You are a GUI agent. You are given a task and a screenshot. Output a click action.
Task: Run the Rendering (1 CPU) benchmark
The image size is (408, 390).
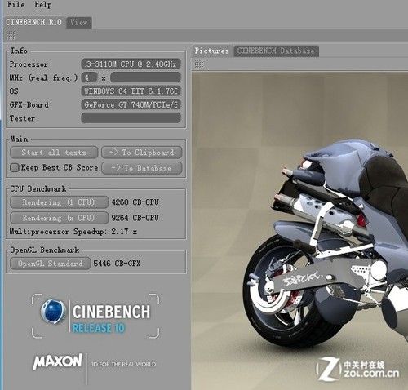59,202
